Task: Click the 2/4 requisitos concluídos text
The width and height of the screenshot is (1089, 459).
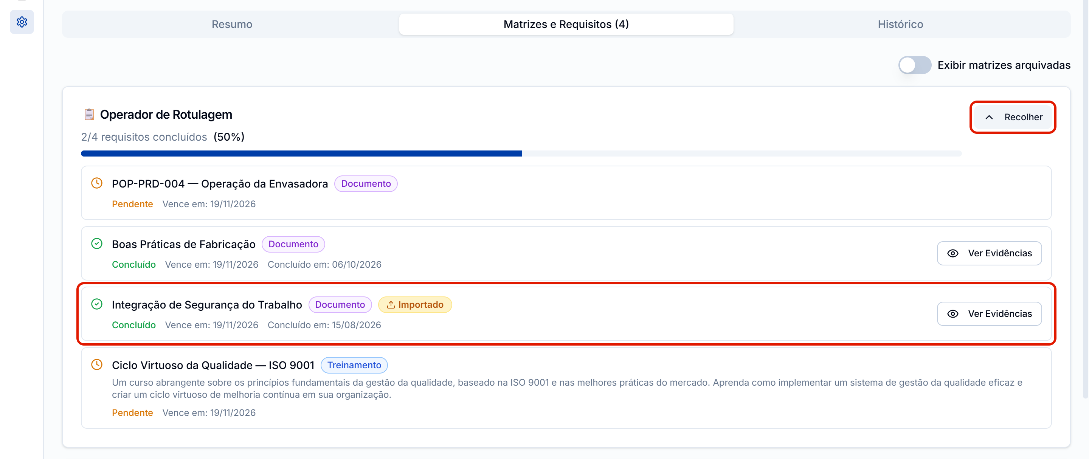Action: tap(144, 136)
